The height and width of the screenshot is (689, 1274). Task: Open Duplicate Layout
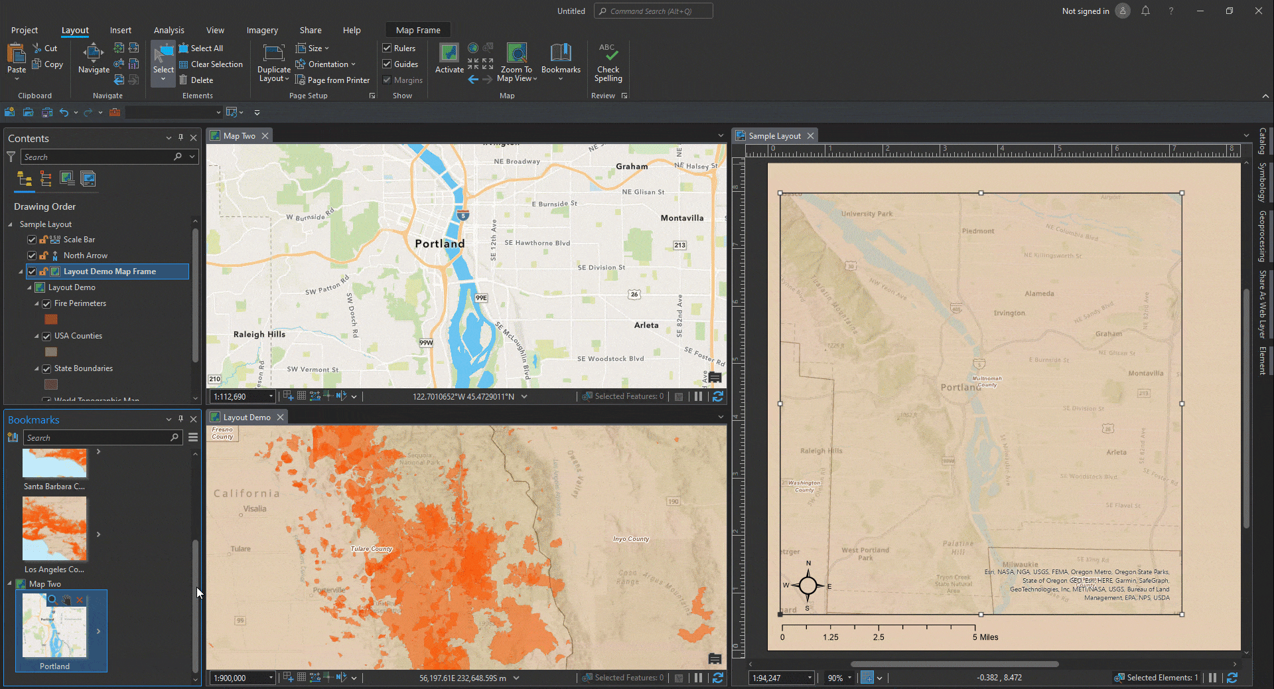(x=273, y=64)
